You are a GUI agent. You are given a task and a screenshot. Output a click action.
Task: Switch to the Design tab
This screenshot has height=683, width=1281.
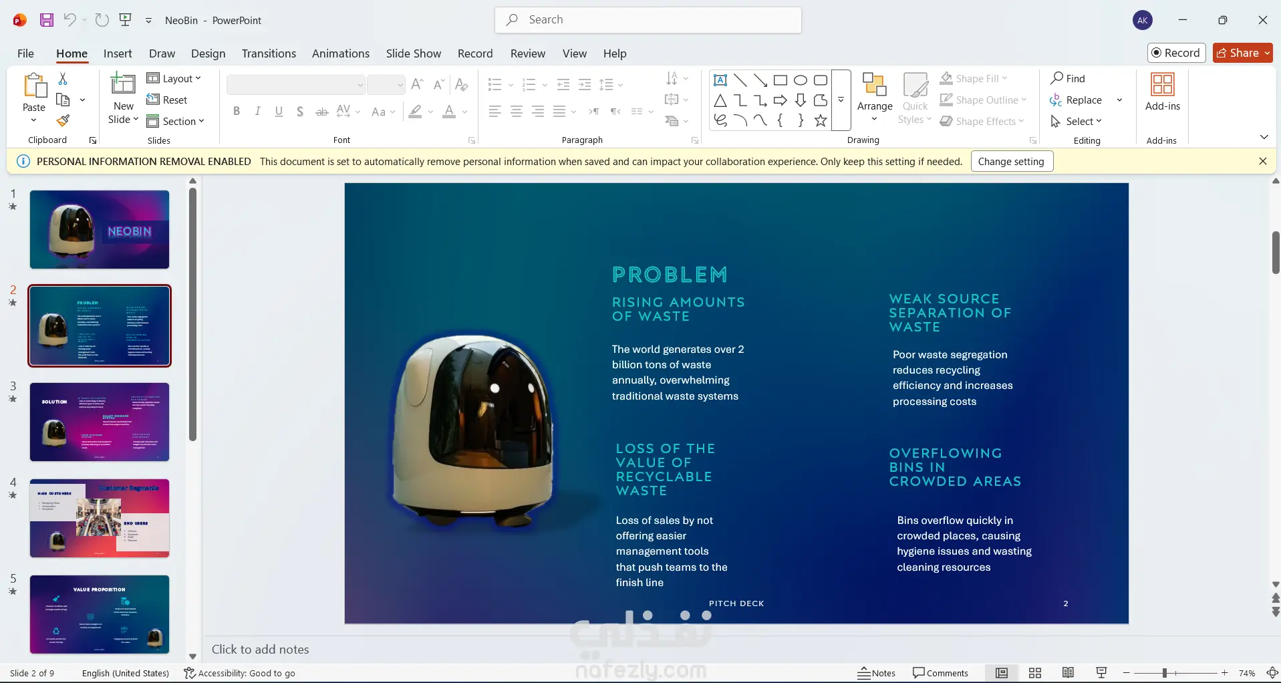[208, 53]
